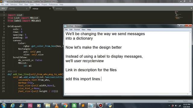Switch to Sublime Text in the taskbar
Image resolution: width=193 pixels, height=108 pixels.
[83, 105]
